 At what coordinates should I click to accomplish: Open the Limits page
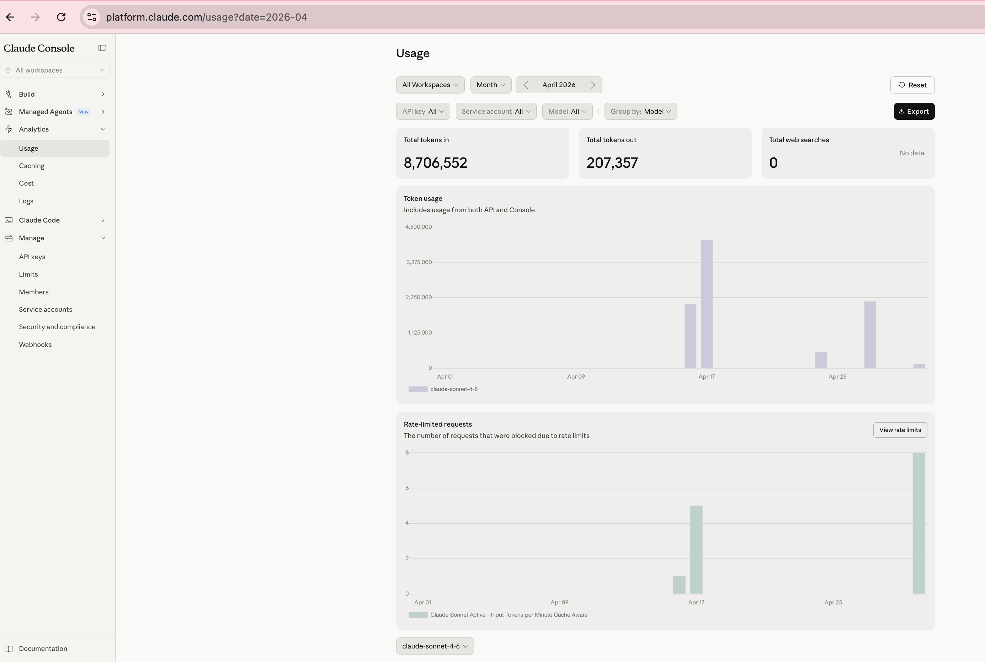click(x=28, y=274)
